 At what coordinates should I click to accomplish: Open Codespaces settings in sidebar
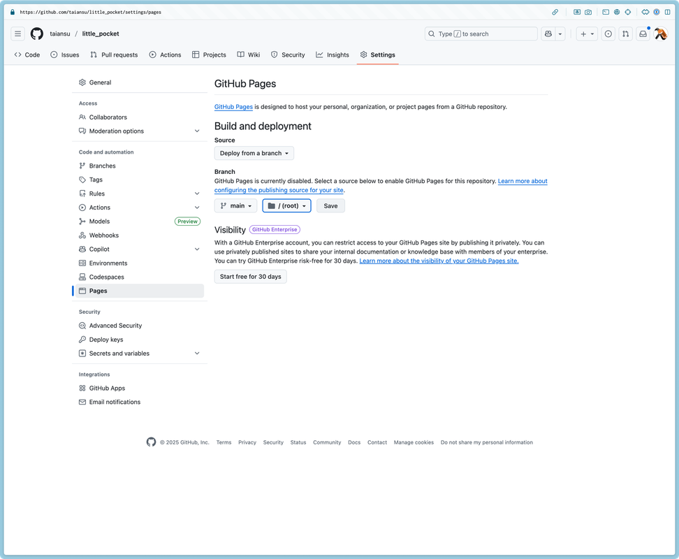pyautogui.click(x=140, y=277)
